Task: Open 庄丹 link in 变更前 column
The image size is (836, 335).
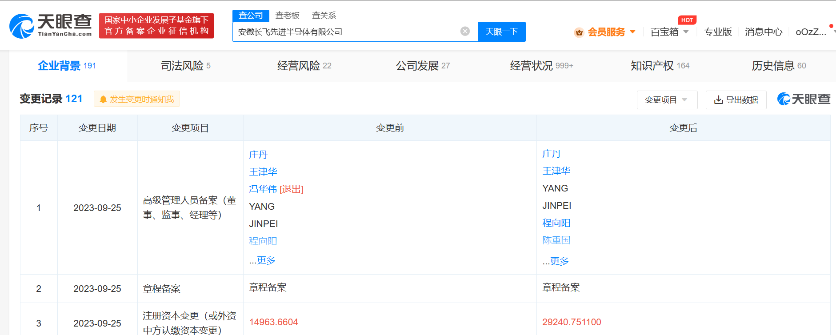Action: [x=258, y=155]
